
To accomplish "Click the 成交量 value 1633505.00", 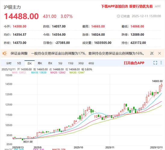I will [x=103, y=43].
